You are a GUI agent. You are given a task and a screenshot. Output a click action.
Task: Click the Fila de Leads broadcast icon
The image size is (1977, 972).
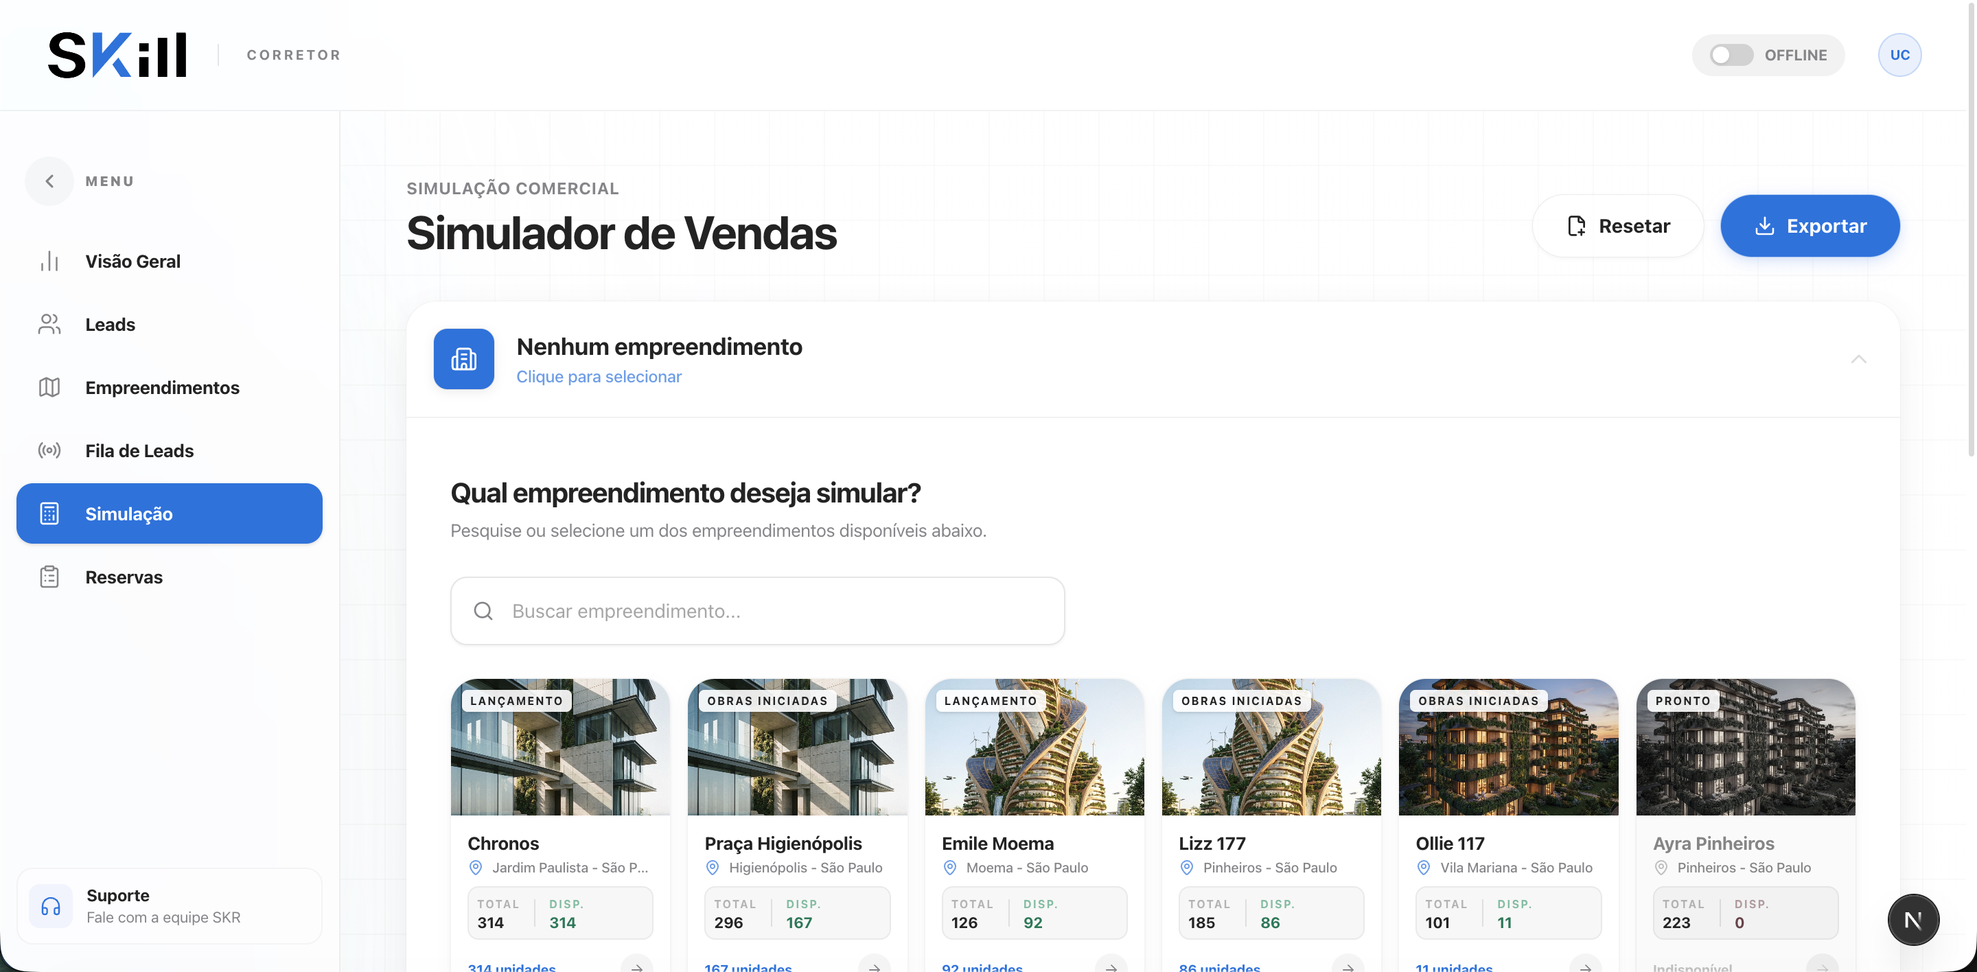coord(50,450)
